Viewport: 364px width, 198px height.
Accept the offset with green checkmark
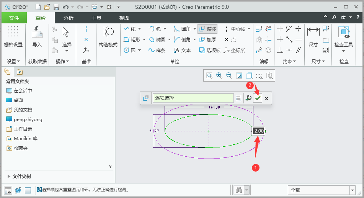coord(258,98)
